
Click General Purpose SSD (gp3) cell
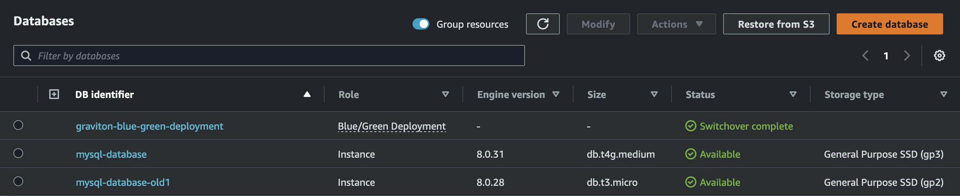(884, 154)
